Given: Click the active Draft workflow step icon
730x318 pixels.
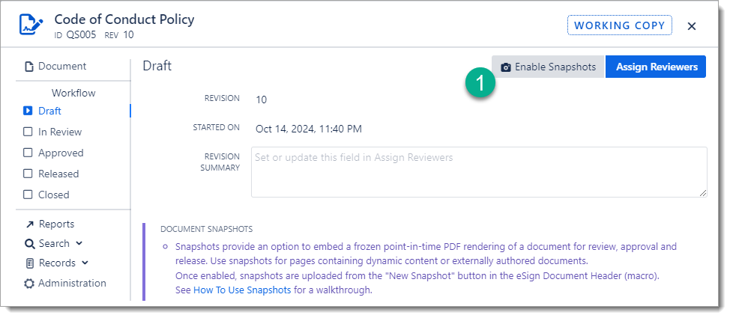Looking at the screenshot, I should 28,111.
